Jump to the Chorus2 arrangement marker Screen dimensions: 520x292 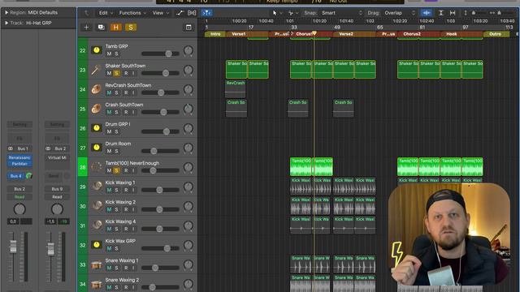pos(412,34)
